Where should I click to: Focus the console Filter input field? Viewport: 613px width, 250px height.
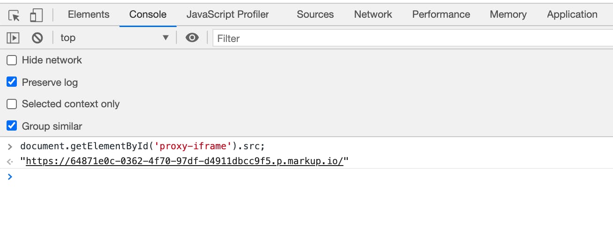coord(413,38)
